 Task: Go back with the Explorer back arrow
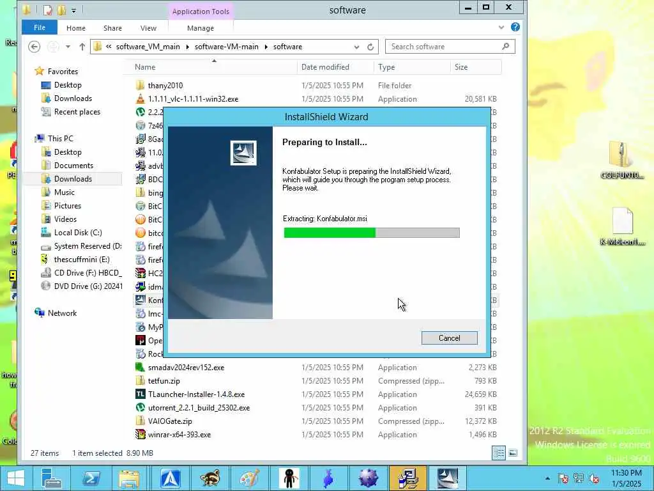[x=34, y=46]
